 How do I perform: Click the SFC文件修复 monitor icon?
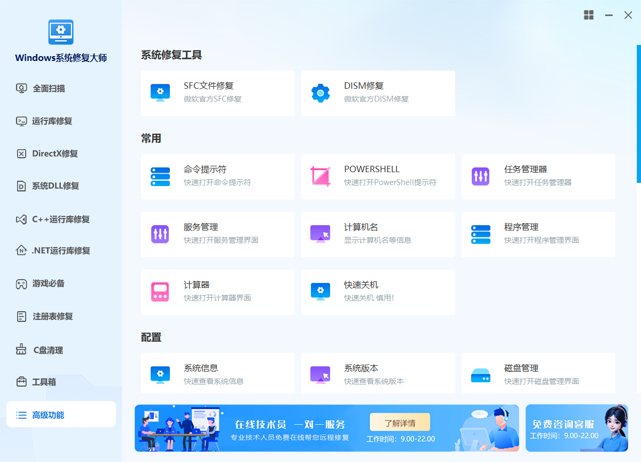point(160,93)
